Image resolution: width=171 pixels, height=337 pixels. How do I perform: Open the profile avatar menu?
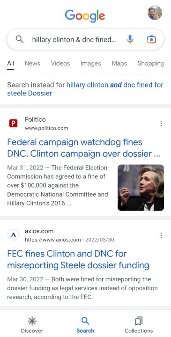tap(155, 13)
